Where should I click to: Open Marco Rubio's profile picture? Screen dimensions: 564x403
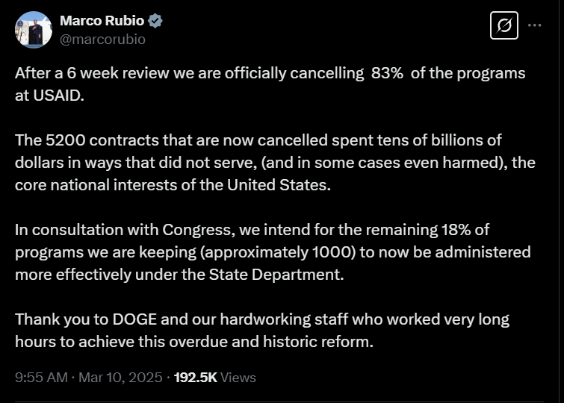coord(33,31)
